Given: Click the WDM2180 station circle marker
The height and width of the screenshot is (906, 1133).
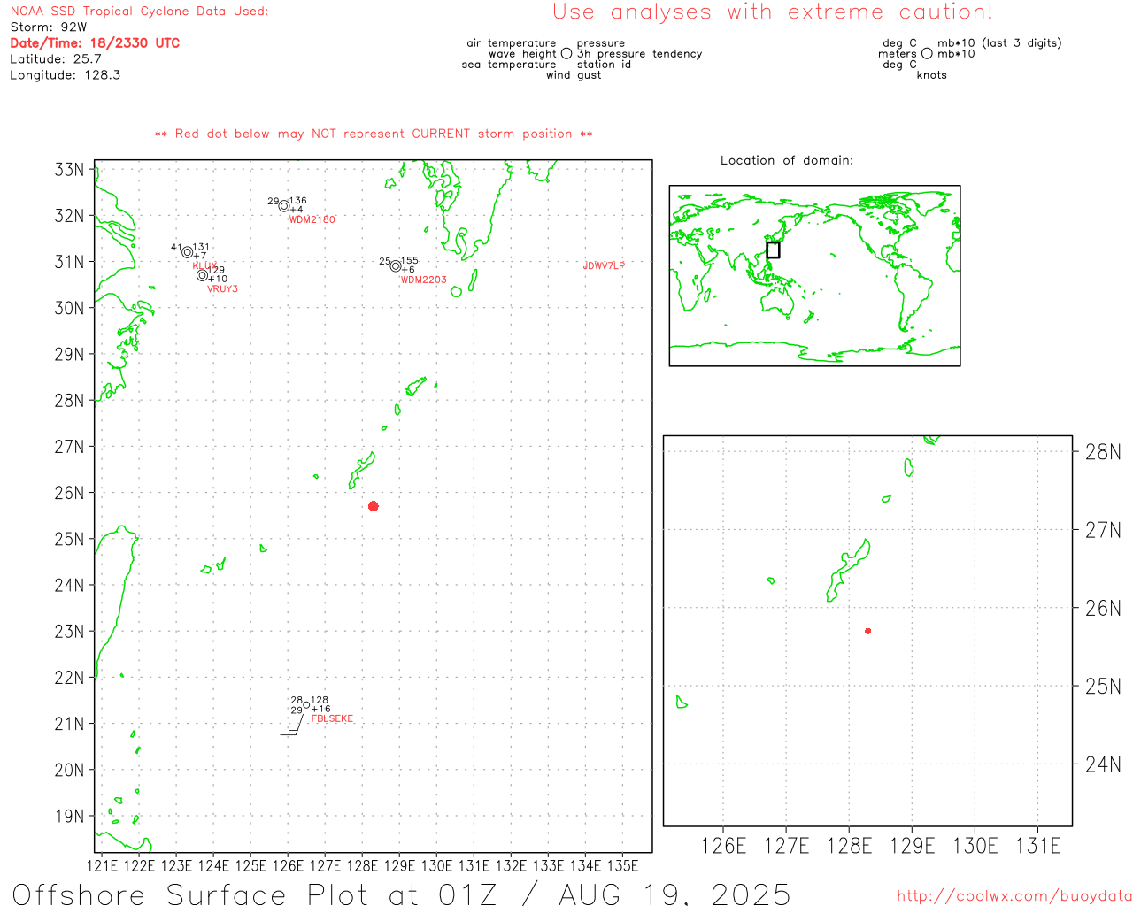Looking at the screenshot, I should (284, 206).
